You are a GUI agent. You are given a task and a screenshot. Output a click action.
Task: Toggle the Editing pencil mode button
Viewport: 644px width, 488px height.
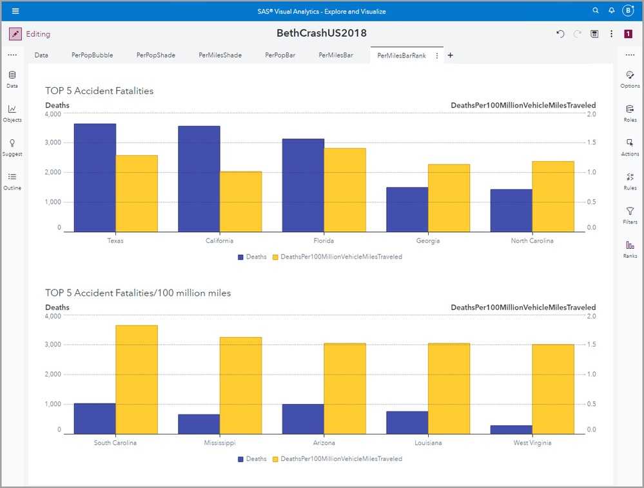[x=15, y=34]
